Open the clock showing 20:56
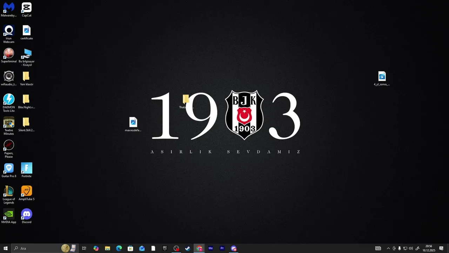The image size is (449, 253). [429, 248]
